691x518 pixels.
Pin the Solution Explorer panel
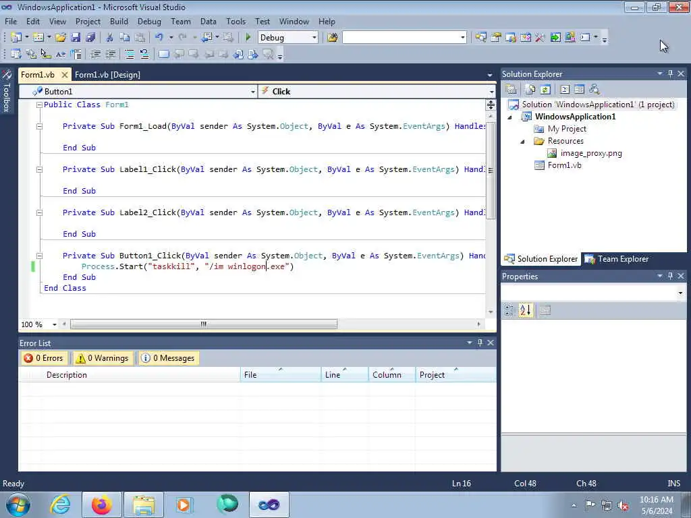click(x=670, y=74)
